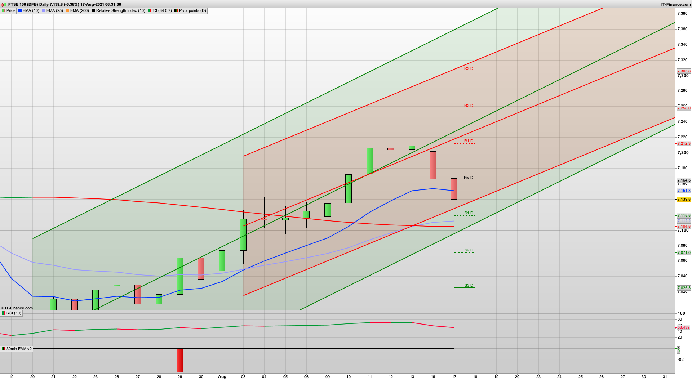Click the 7,200 price axis label
The width and height of the screenshot is (692, 380).
(x=683, y=153)
